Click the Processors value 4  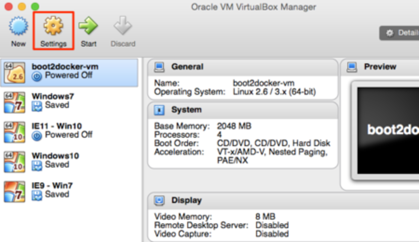(x=220, y=135)
